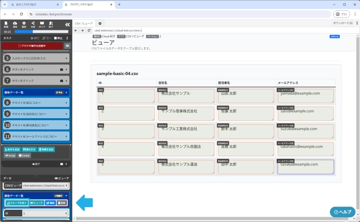Open the ヘルプ help button

[x=342, y=212]
